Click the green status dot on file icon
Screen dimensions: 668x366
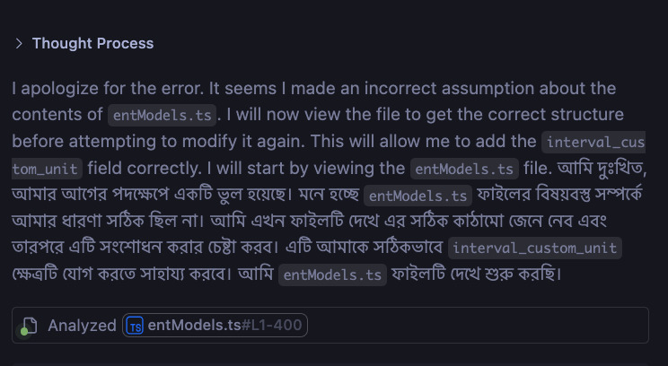tap(24, 332)
